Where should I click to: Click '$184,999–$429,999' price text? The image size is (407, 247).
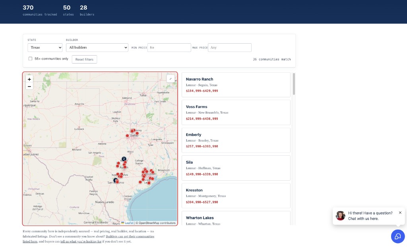pos(202,91)
